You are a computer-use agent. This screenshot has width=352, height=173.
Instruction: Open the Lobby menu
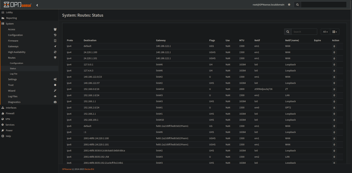coord(29,12)
